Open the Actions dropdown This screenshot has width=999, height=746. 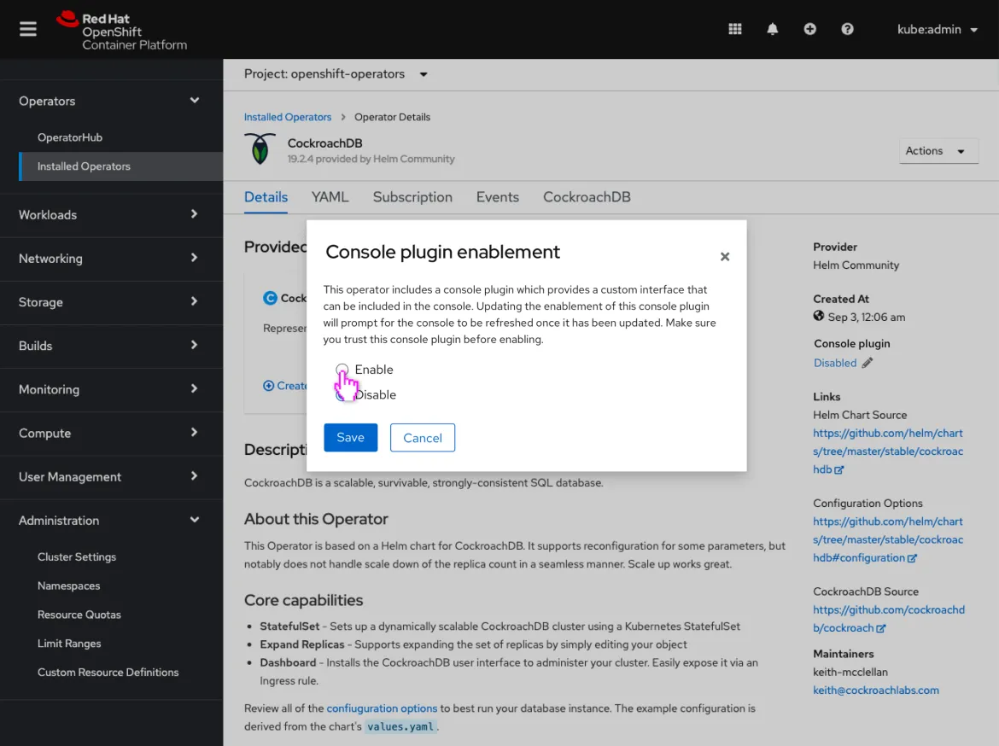(x=938, y=151)
